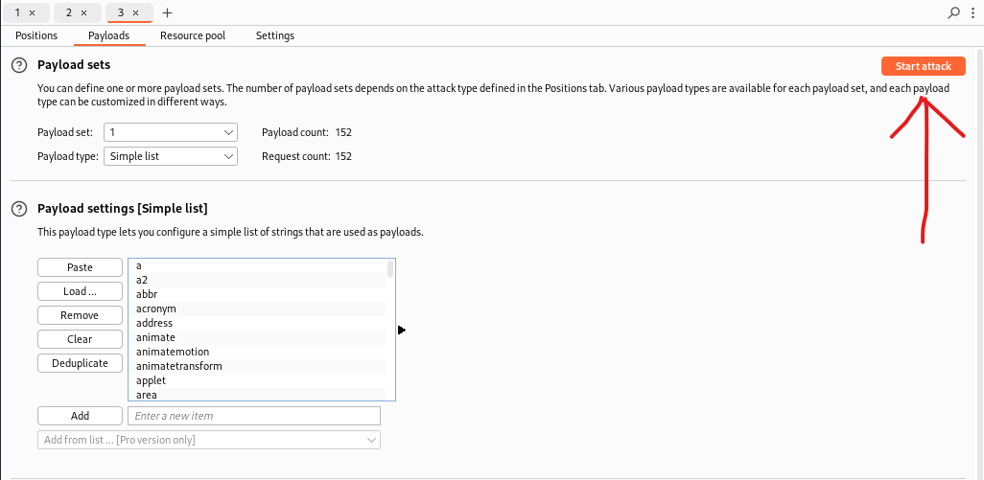Switch to the Positions tab

36,35
